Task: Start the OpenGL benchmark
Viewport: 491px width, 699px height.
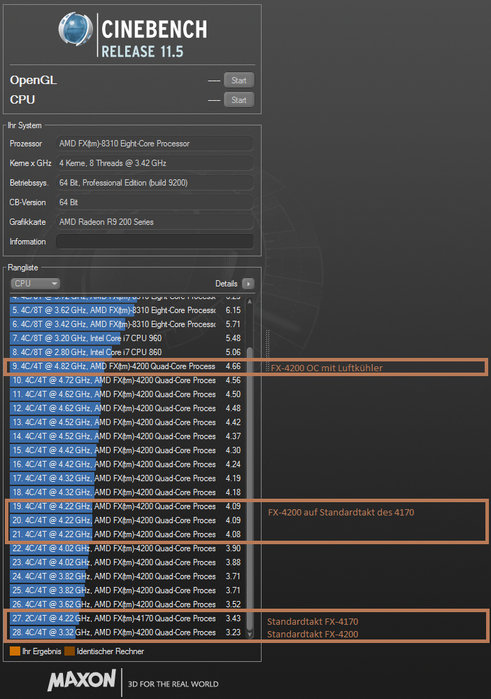Action: pyautogui.click(x=239, y=81)
